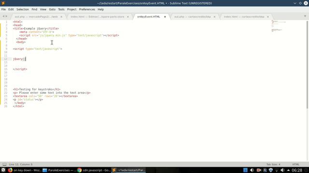The height and width of the screenshot is (173, 309).
Task: Open the audio volume tray icon
Action: coord(252,170)
